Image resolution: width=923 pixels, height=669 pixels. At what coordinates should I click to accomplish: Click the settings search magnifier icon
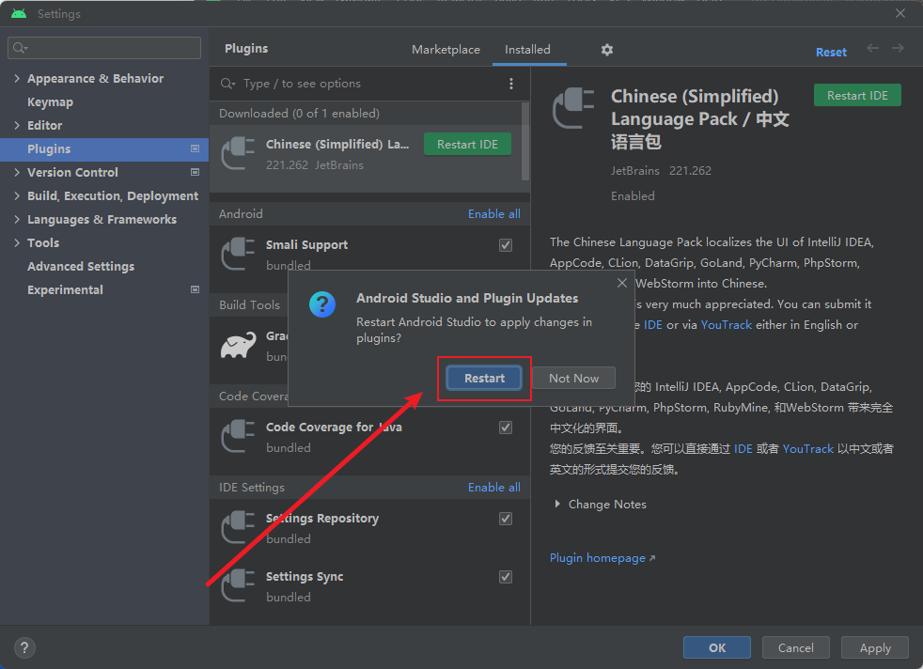point(20,48)
